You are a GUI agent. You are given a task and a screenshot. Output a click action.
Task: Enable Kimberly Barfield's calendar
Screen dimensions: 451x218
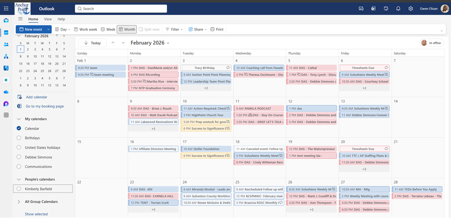19,189
